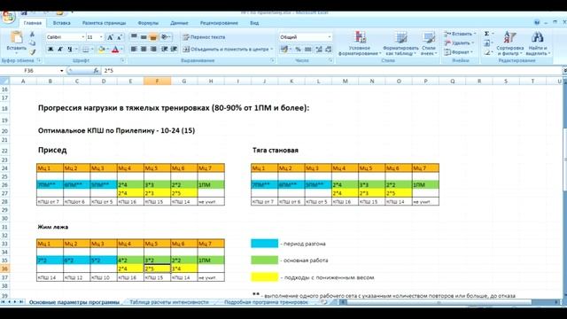Click the text orientation icon

(166, 37)
